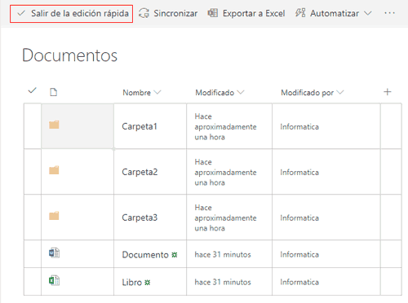The width and height of the screenshot is (408, 303).
Task: Click Libro's hace 31 minutos cell
Action: tap(229, 282)
